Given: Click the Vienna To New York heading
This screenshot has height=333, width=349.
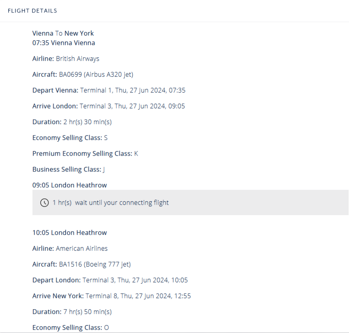Looking at the screenshot, I should point(63,33).
